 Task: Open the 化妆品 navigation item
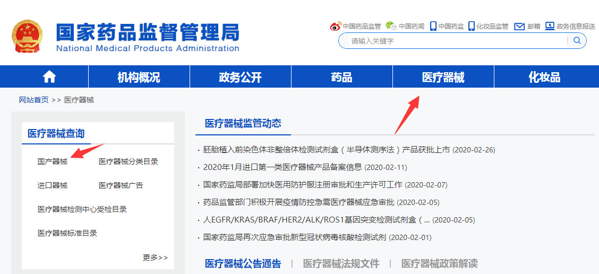[544, 78]
